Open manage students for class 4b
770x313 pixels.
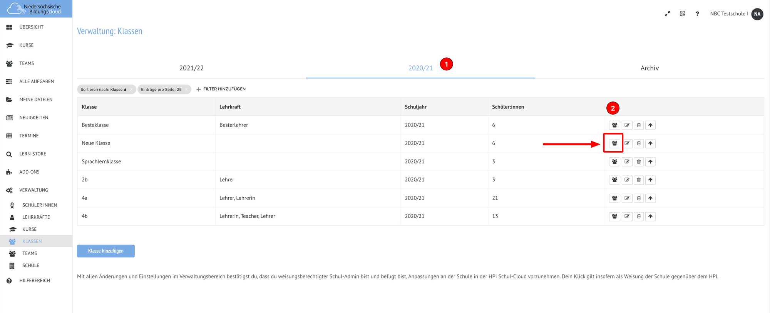click(x=614, y=216)
